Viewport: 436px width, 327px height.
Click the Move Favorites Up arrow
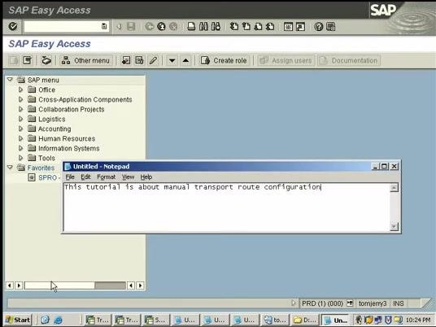tap(185, 60)
